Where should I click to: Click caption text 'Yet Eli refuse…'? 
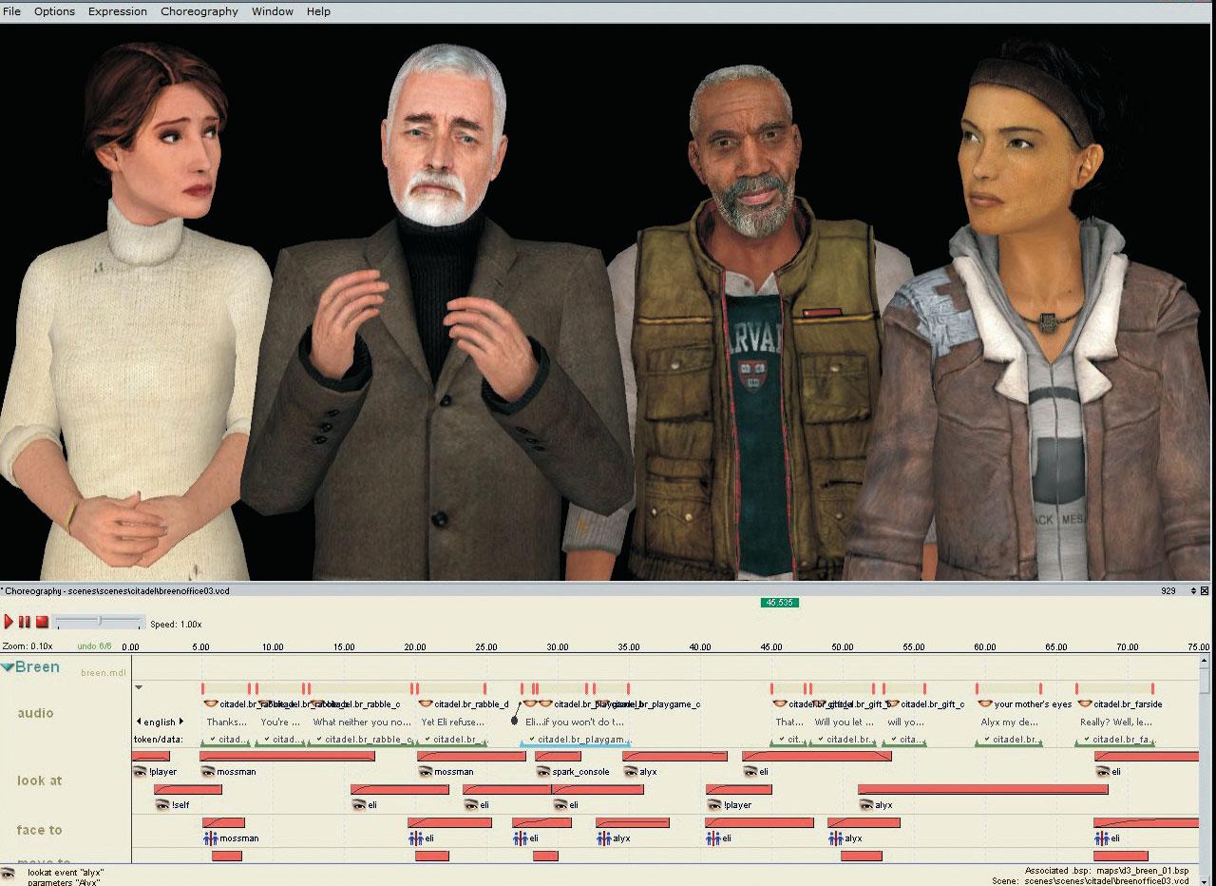point(452,722)
